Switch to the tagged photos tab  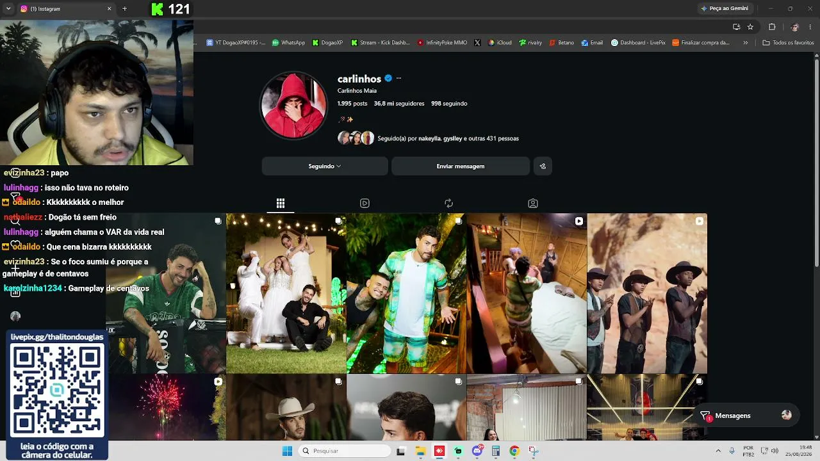(x=532, y=203)
